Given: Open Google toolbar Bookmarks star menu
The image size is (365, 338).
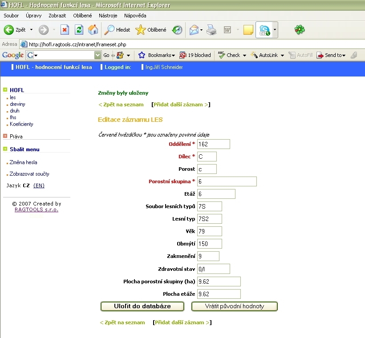Looking at the screenshot, I should [x=156, y=55].
